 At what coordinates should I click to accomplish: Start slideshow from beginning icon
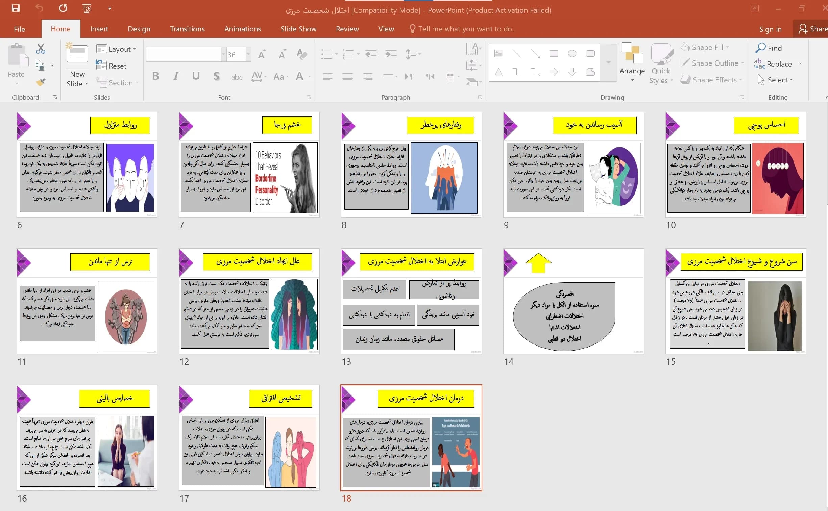pyautogui.click(x=87, y=8)
